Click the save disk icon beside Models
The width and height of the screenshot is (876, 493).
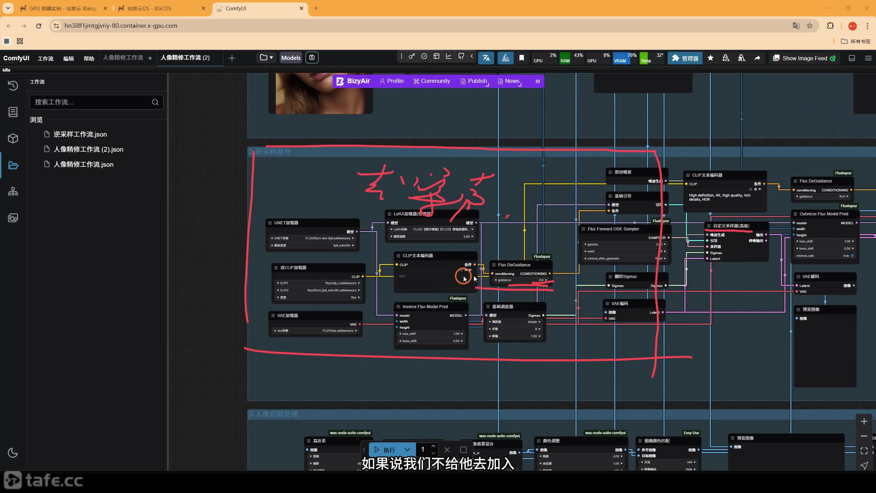(x=312, y=58)
